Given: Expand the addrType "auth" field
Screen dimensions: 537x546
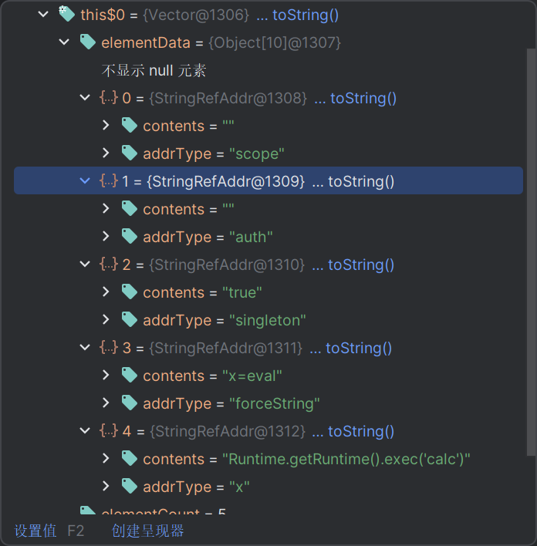Looking at the screenshot, I should coord(106,237).
